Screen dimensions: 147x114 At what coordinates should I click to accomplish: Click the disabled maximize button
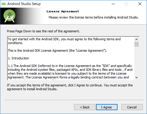click(x=126, y=4)
